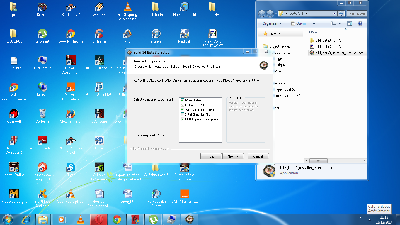Select the Winamp desktop shortcut
The height and width of the screenshot is (225, 400).
[99, 9]
